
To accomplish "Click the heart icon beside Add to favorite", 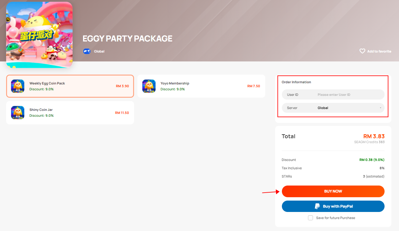I will click(362, 51).
